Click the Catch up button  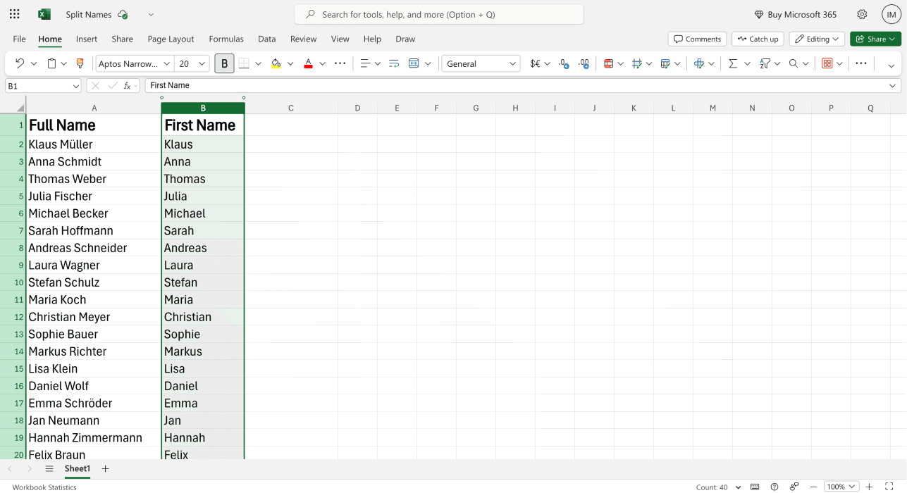[x=758, y=39]
